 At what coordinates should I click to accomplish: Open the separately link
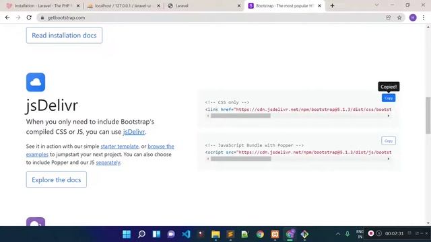click(108, 163)
